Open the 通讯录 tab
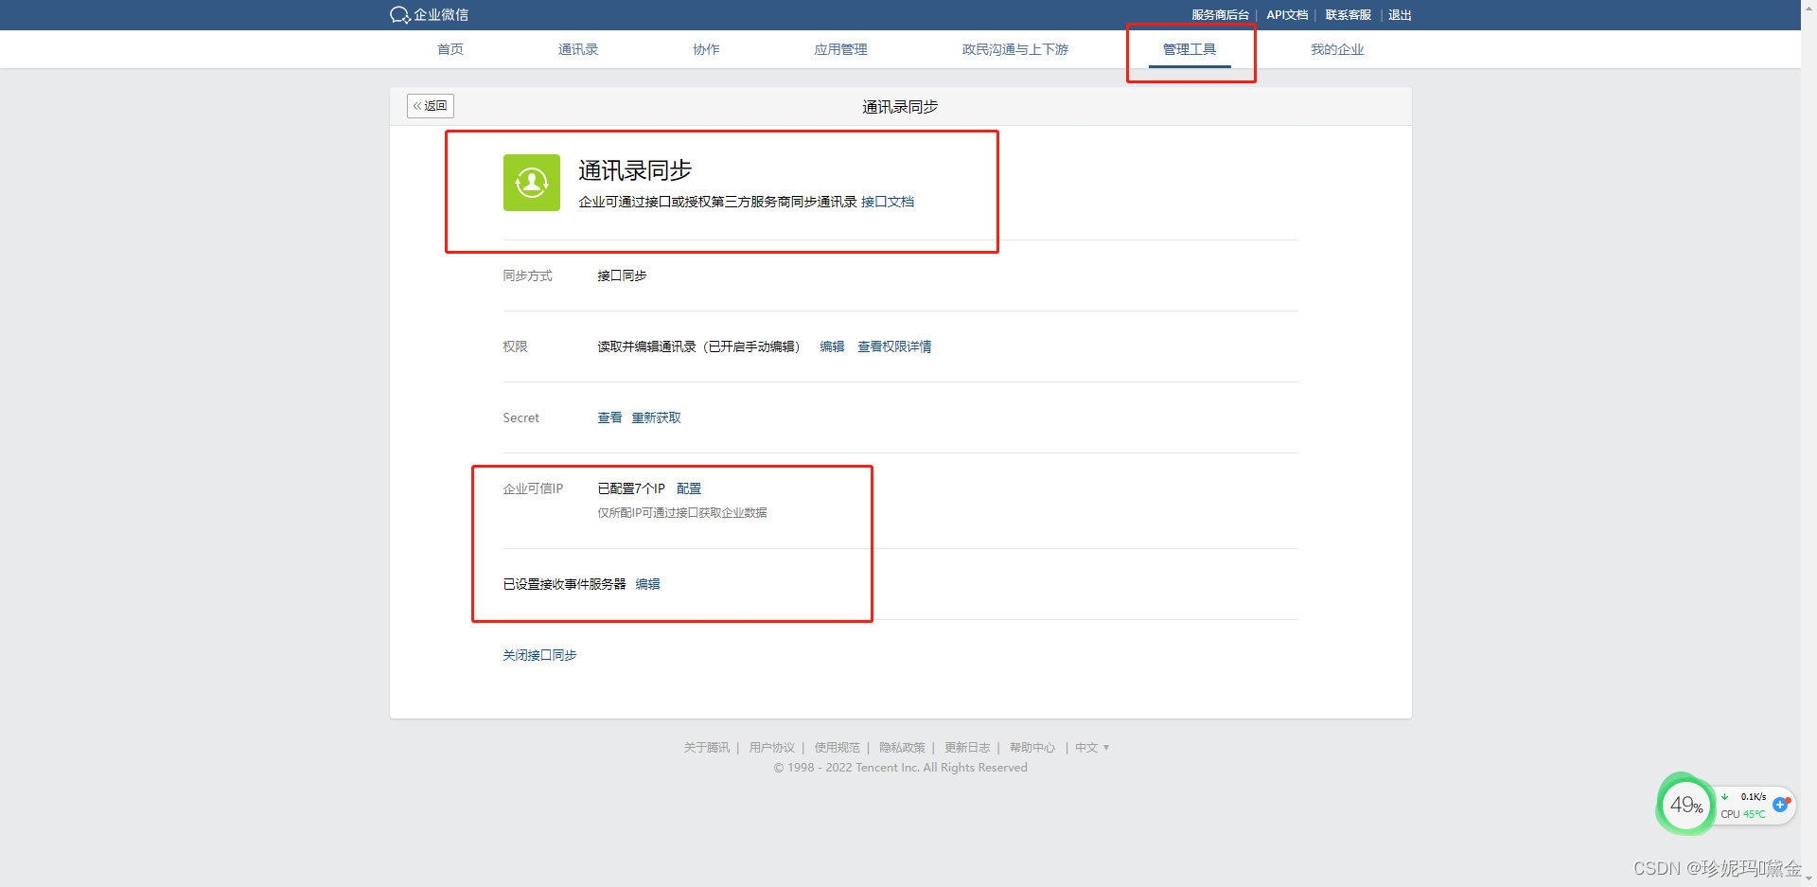Viewport: 1817px width, 887px height. click(578, 49)
